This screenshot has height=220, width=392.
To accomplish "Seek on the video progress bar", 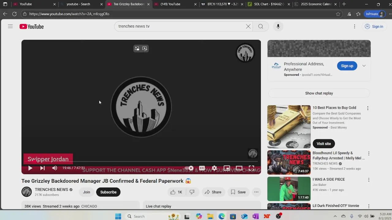I will [x=141, y=161].
